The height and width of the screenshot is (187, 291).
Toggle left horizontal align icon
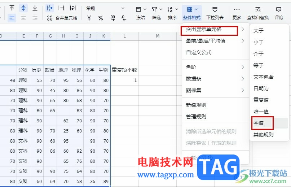tap(12, 18)
